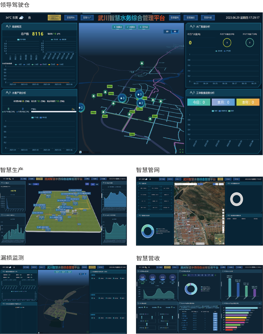Click the yellow monthly water output ring
This screenshot has width=263, height=334.
(x=227, y=43)
